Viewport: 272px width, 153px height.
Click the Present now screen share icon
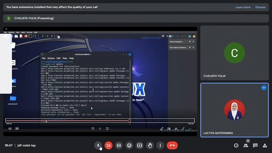[x=139, y=145]
